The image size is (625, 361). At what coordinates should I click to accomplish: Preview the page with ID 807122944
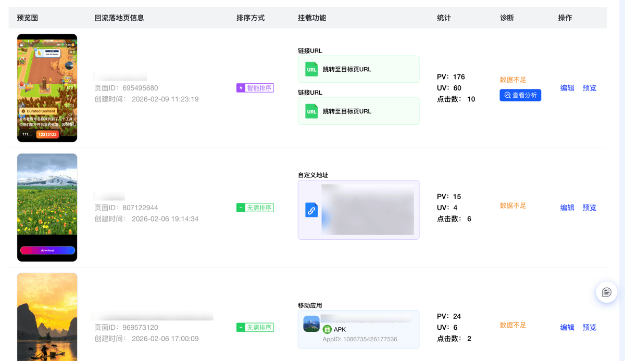[590, 208]
